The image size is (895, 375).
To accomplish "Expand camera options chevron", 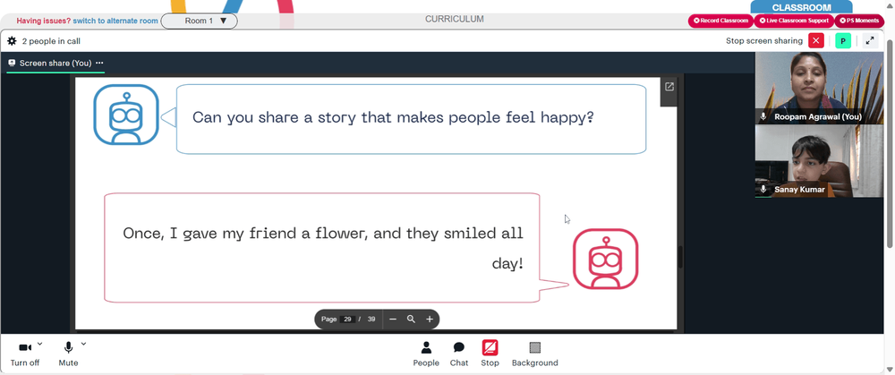I will (39, 344).
